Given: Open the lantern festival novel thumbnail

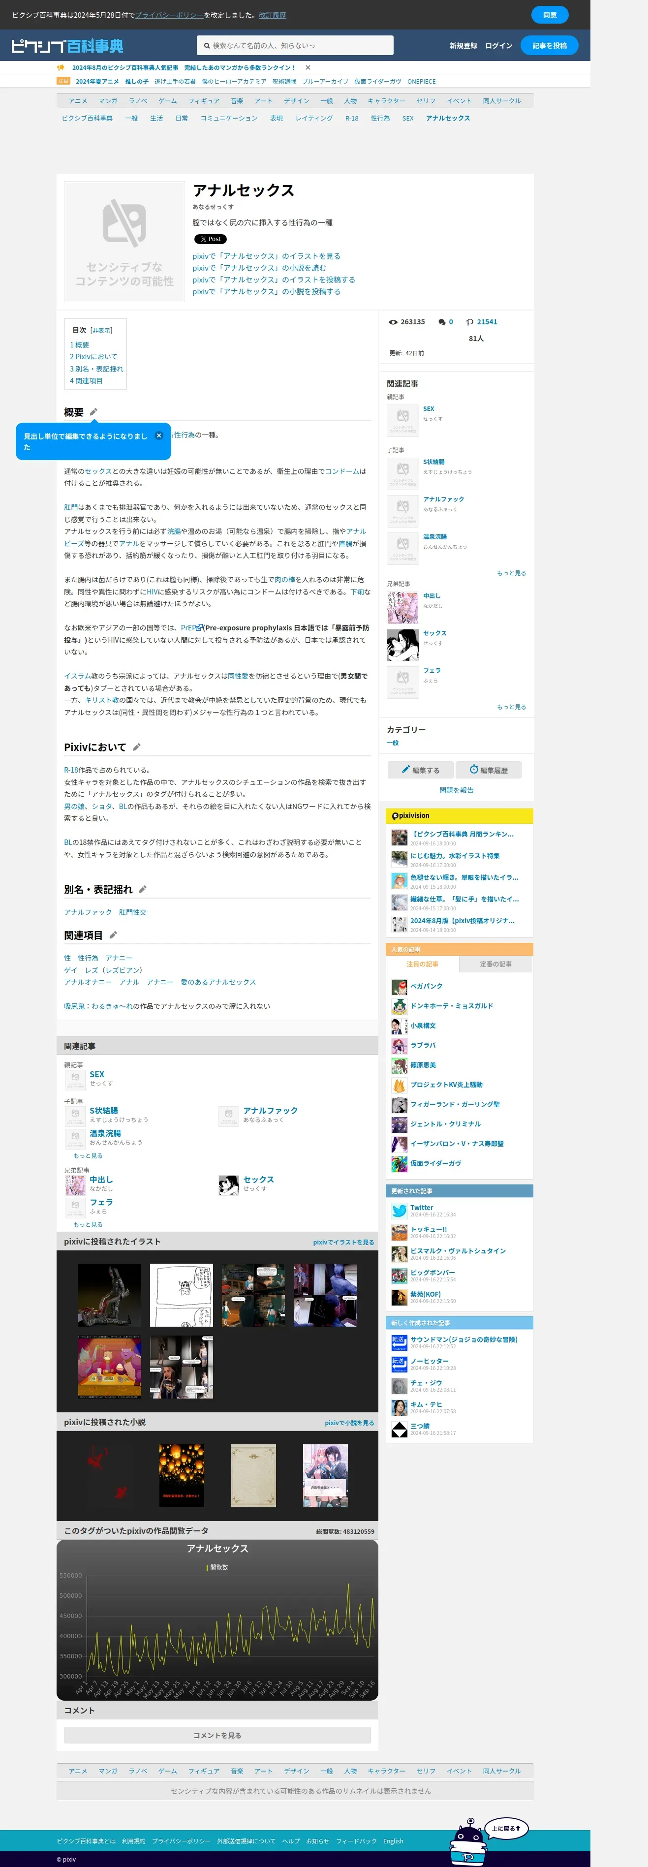Looking at the screenshot, I should coord(182,1476).
